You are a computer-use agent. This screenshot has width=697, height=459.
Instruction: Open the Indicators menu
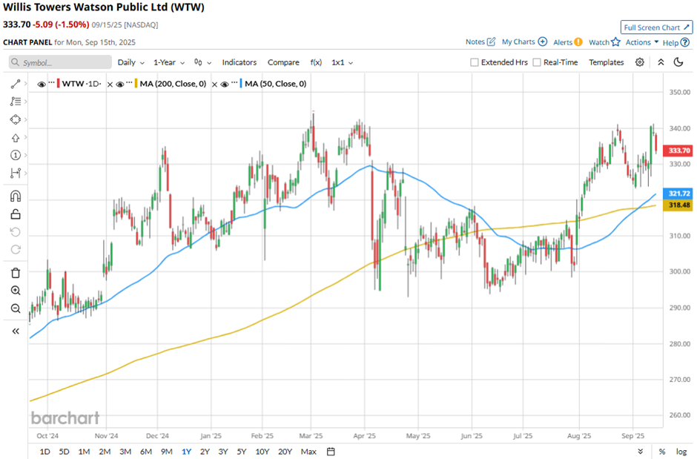tap(240, 62)
